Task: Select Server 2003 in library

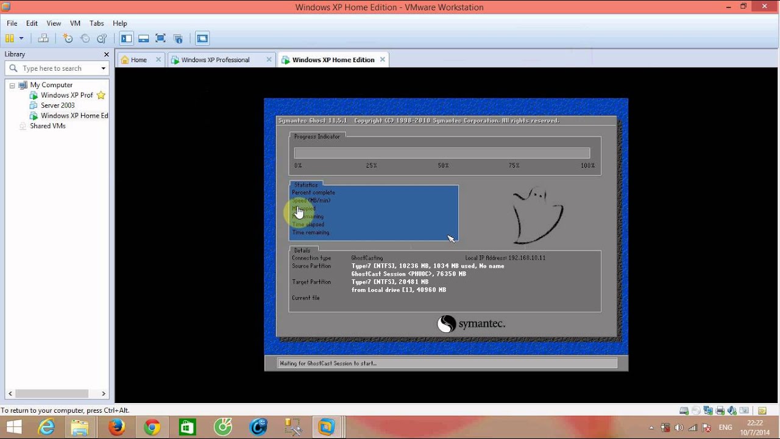Action: [x=57, y=105]
